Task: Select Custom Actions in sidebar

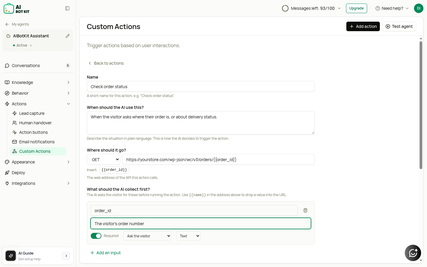Action: click(x=38, y=151)
